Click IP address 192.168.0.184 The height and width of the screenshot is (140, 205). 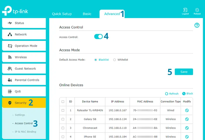click(117, 137)
